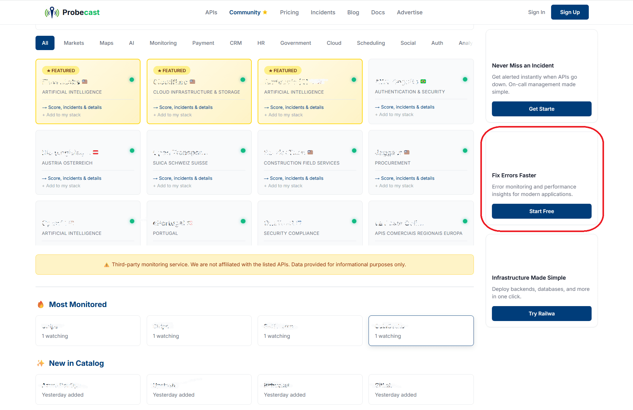Click the Probecast logo icon
The height and width of the screenshot is (410, 633).
click(52, 12)
